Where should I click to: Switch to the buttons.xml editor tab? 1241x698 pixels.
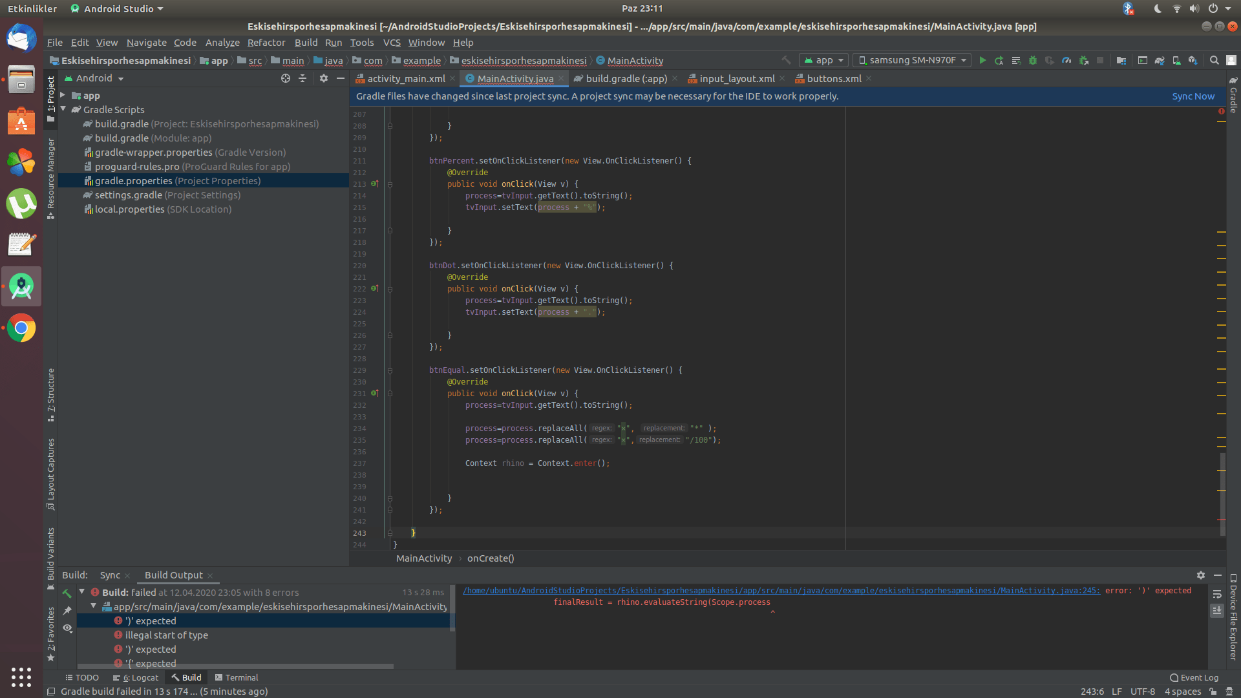tap(834, 79)
